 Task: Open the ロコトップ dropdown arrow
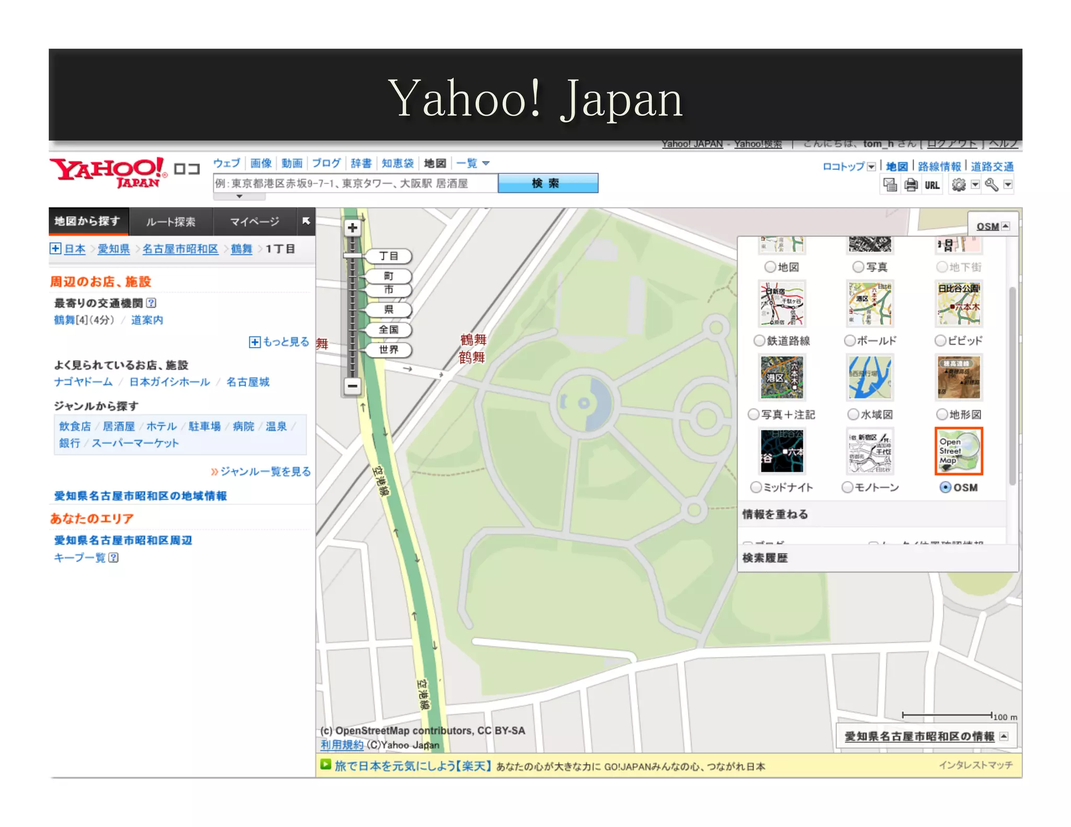pos(871,167)
